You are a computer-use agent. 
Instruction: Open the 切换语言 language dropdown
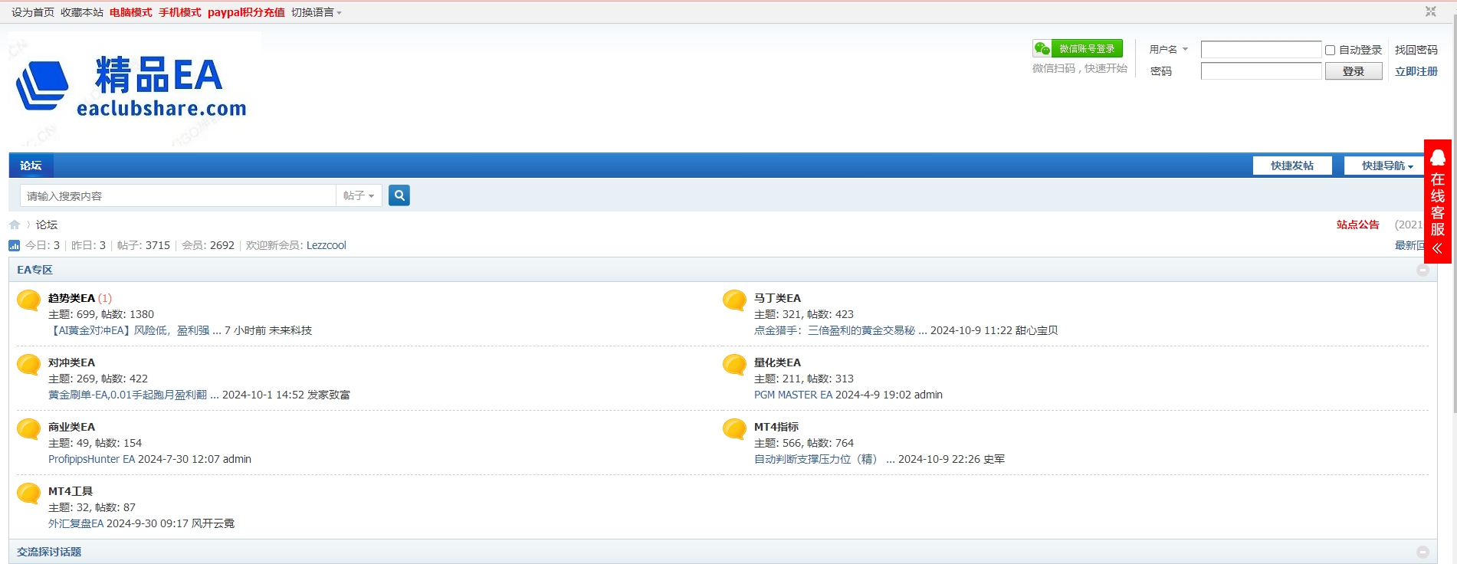(317, 12)
